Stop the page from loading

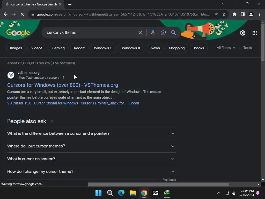(x=22, y=15)
